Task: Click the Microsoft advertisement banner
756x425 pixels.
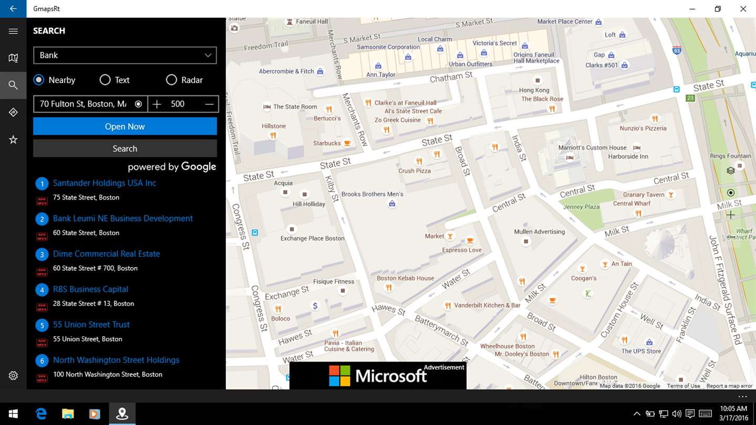Action: [x=378, y=376]
